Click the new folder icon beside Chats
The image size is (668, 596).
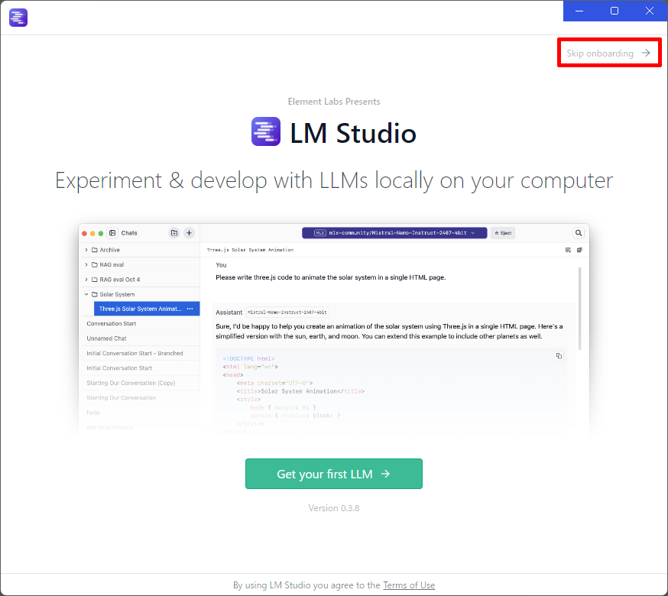coord(174,233)
